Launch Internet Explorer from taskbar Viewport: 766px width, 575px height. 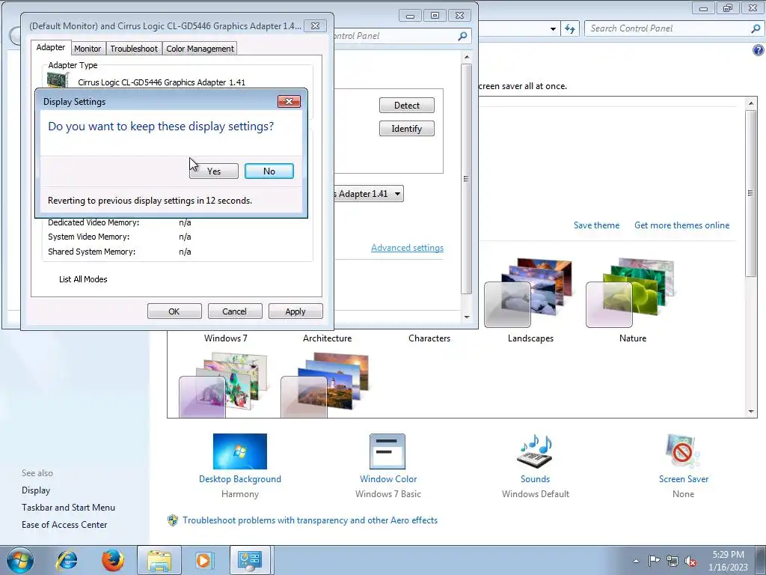coord(67,560)
